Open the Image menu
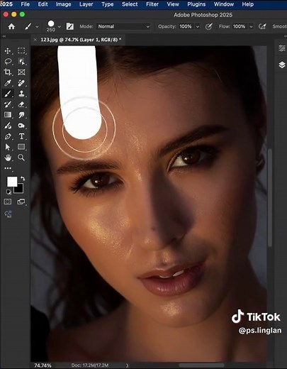The width and height of the screenshot is (287, 369). tap(63, 4)
